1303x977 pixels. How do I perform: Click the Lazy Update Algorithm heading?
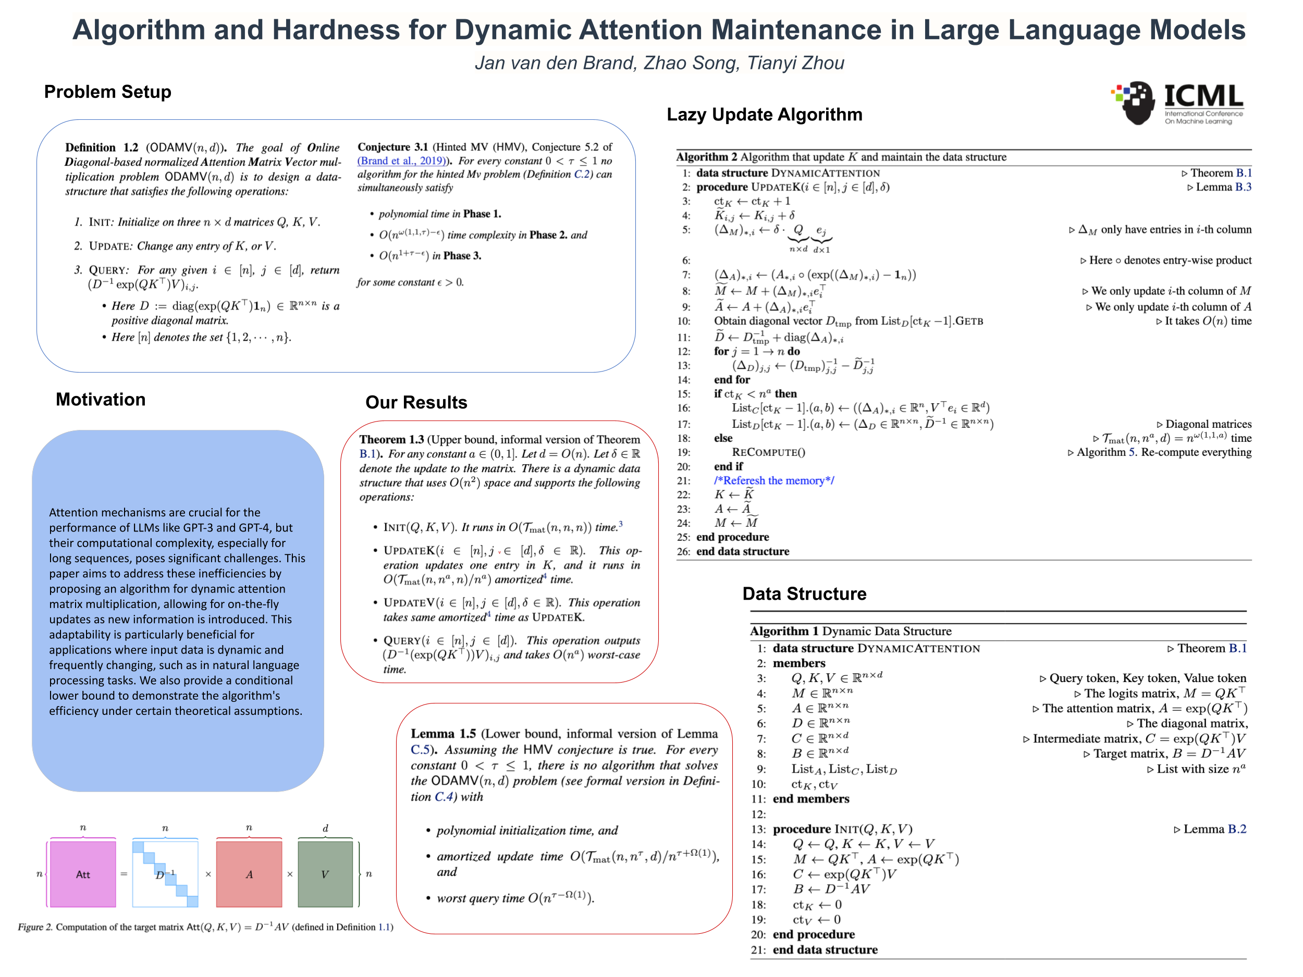764,114
